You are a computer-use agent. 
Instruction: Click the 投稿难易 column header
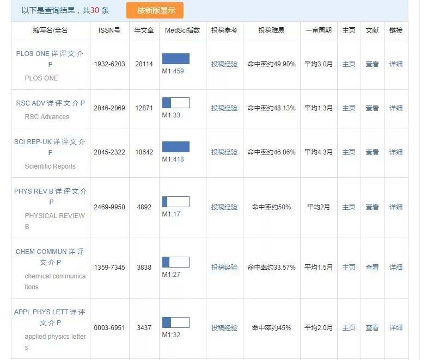271,30
